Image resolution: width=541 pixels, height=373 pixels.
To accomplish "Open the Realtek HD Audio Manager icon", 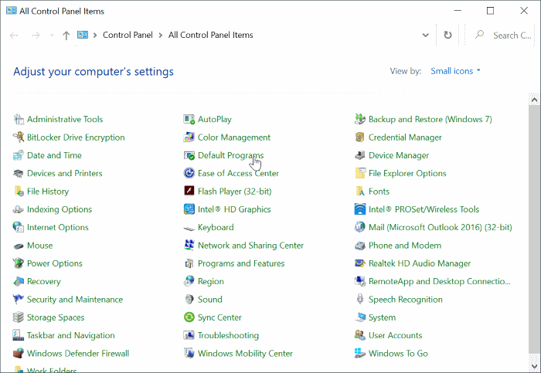I will (360, 263).
